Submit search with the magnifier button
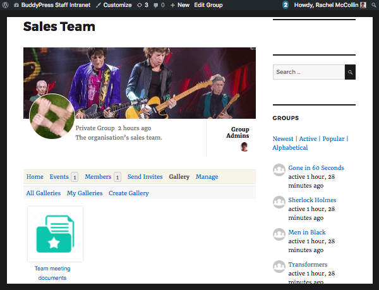379x290 pixels. [x=350, y=72]
